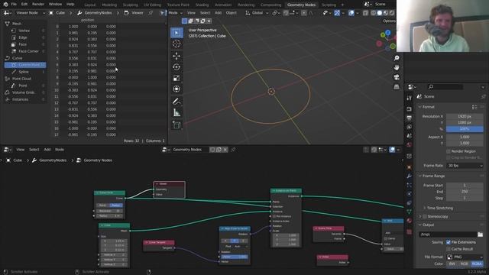Open the File Format PNG dropdown
This screenshot has height=275, width=489.
[x=465, y=257]
